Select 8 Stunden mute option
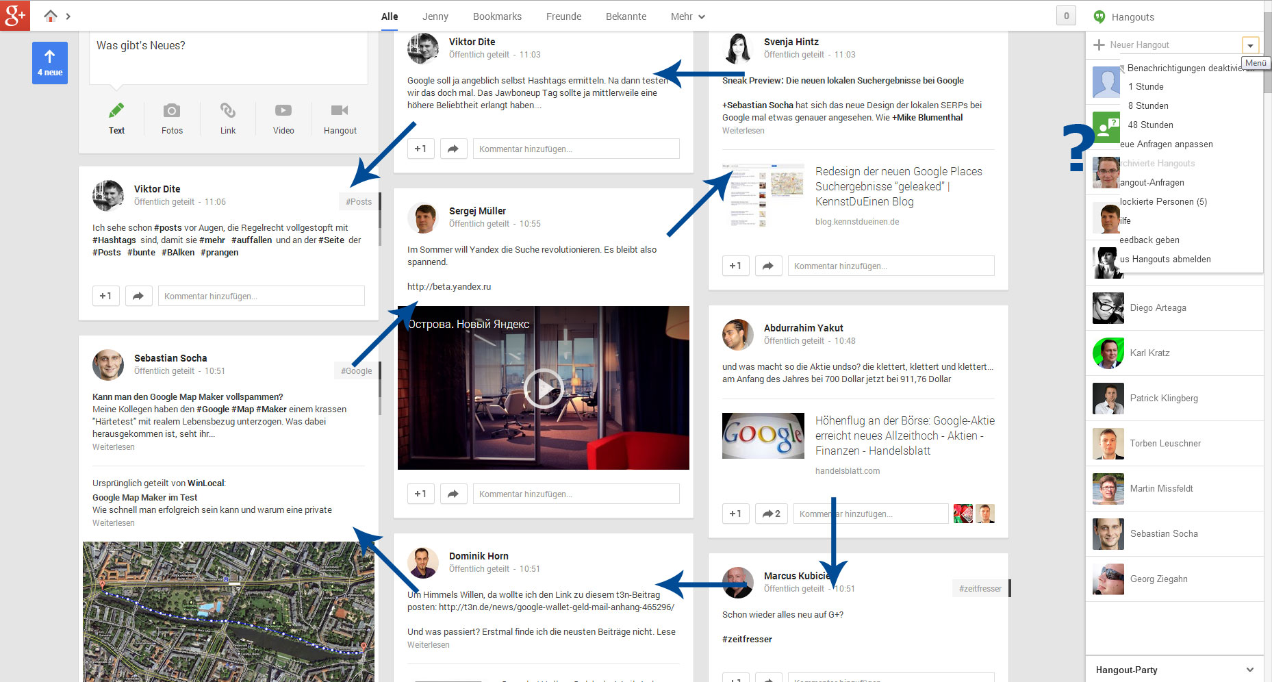The width and height of the screenshot is (1272, 682). coord(1148,105)
